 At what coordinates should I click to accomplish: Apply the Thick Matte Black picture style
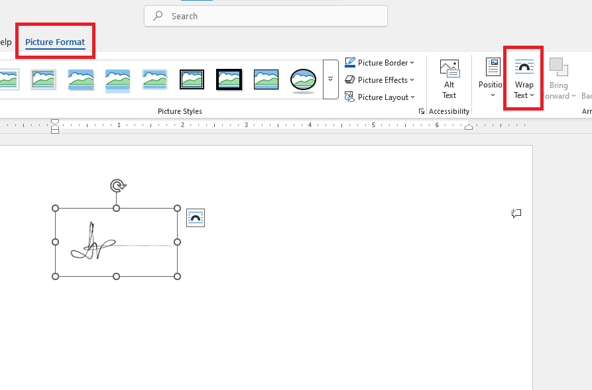229,79
